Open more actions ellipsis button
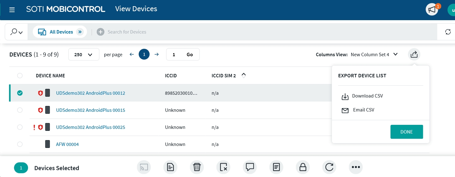This screenshot has width=455, height=177. pos(356,168)
